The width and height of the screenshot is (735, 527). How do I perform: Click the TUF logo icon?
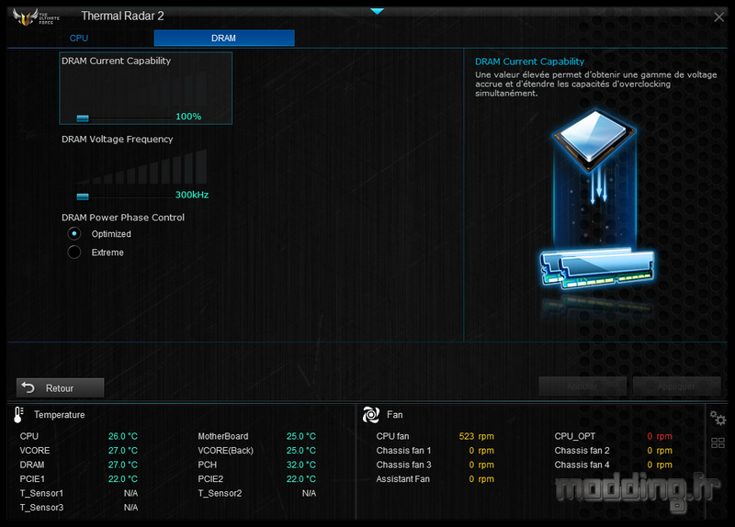(36, 17)
